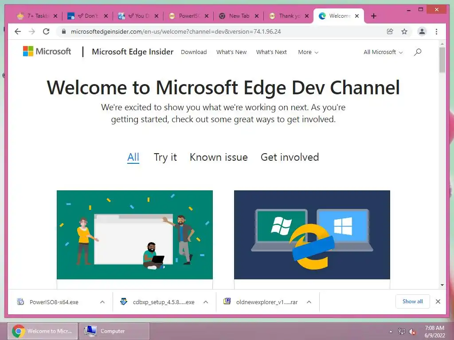This screenshot has height=340, width=454.
Task: Close the 'You D' tab
Action: [157, 16]
